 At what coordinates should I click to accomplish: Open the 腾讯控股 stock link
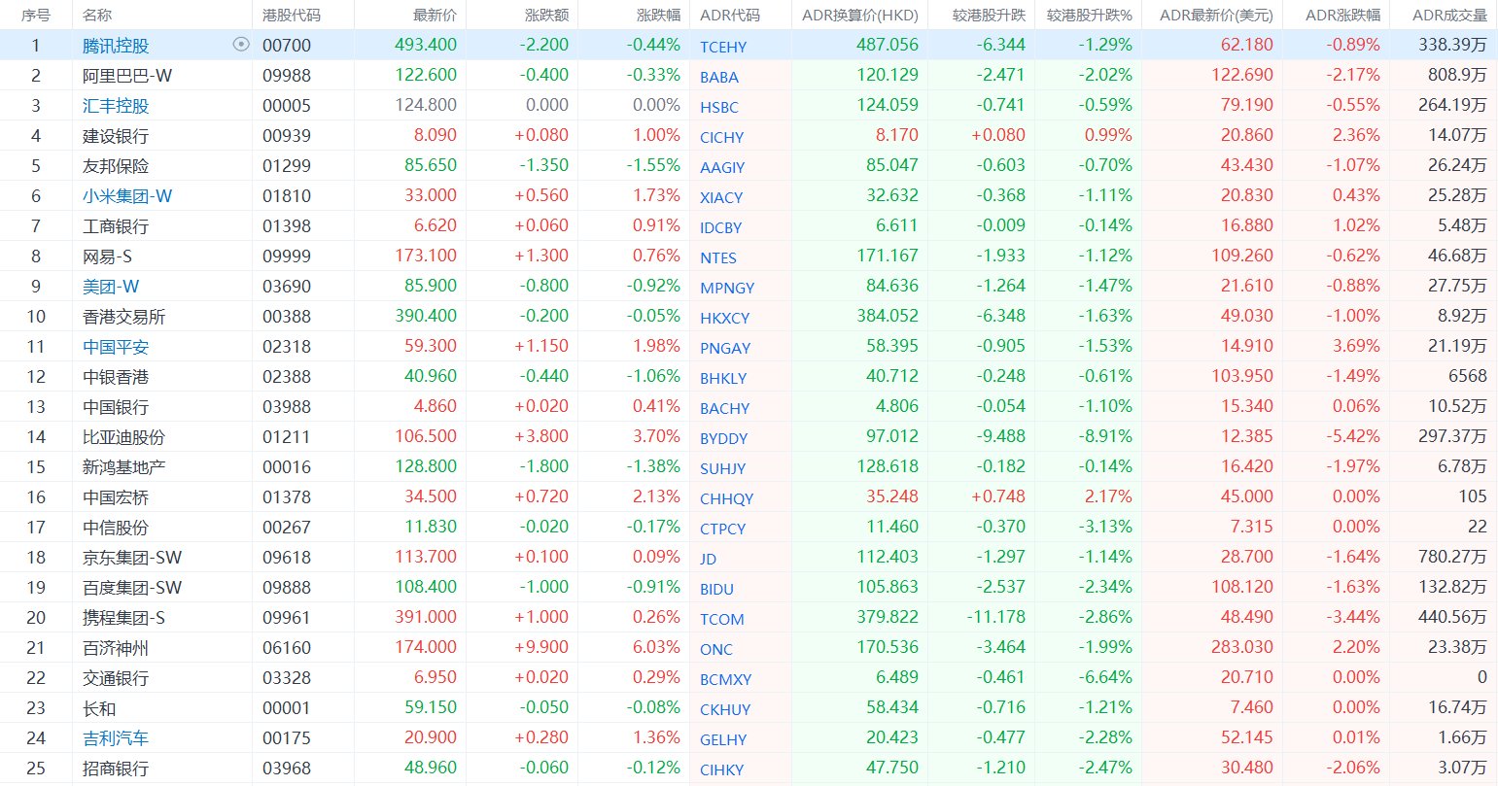(116, 46)
